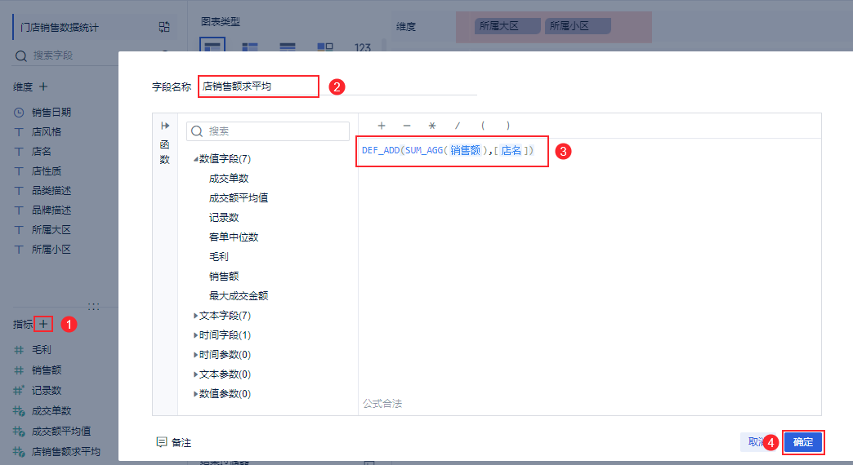Image resolution: width=853 pixels, height=465 pixels.
Task: Click the 销售额 token in formula
Action: [x=465, y=150]
